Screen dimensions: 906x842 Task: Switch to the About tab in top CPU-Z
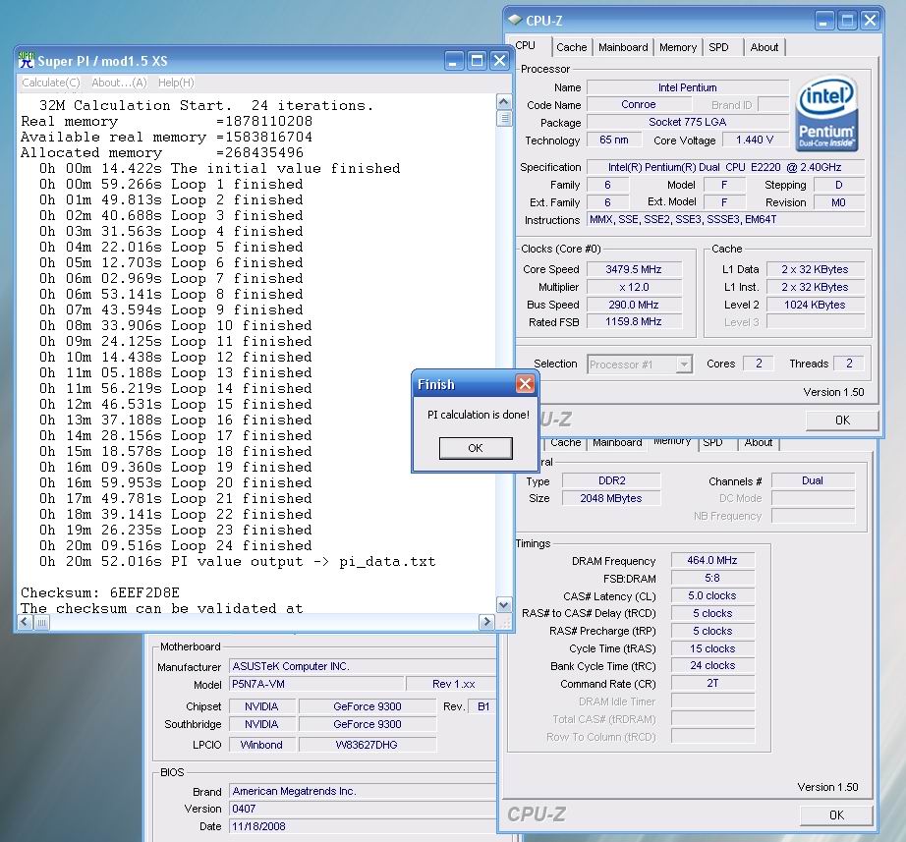pyautogui.click(x=764, y=47)
